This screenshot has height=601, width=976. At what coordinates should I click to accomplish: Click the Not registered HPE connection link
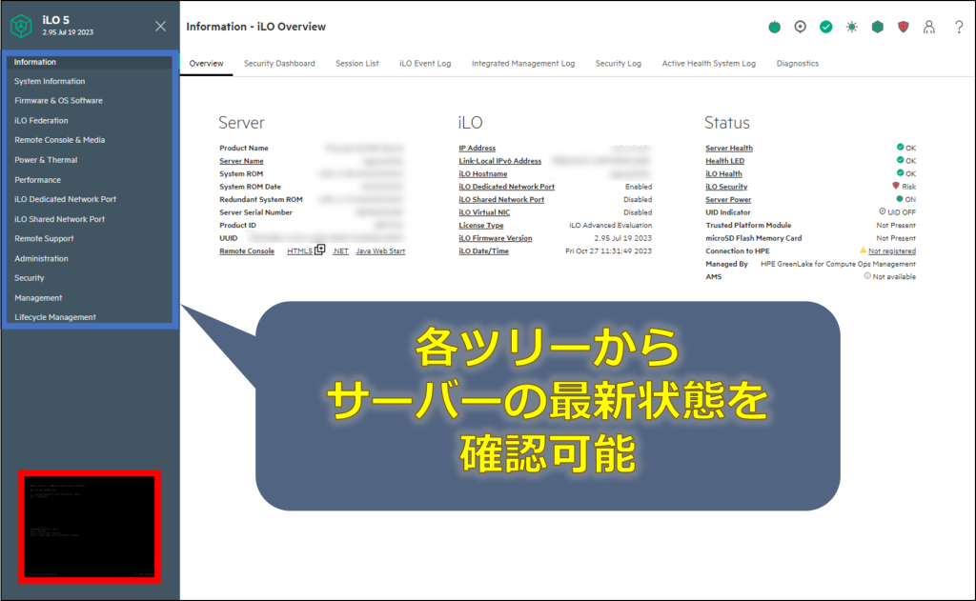pyautogui.click(x=891, y=251)
